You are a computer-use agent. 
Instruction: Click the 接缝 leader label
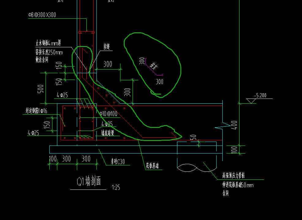click(107, 46)
